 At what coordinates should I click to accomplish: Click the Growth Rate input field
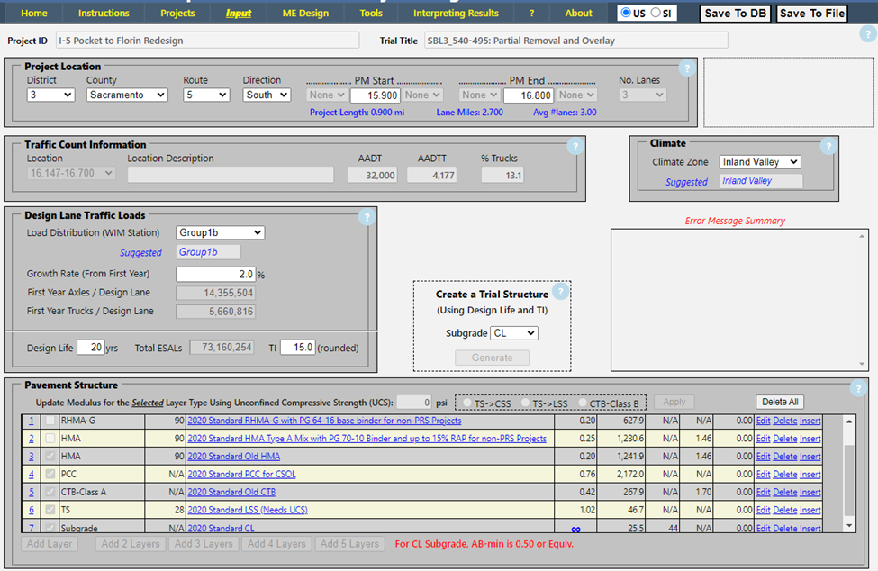[215, 274]
